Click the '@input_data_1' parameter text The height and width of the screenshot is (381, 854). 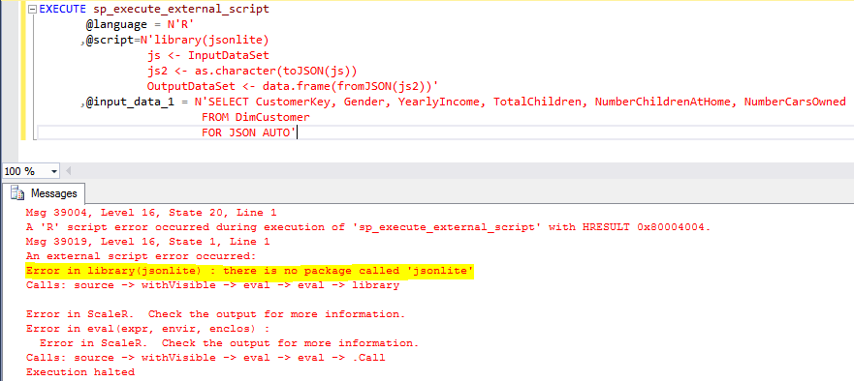point(130,102)
